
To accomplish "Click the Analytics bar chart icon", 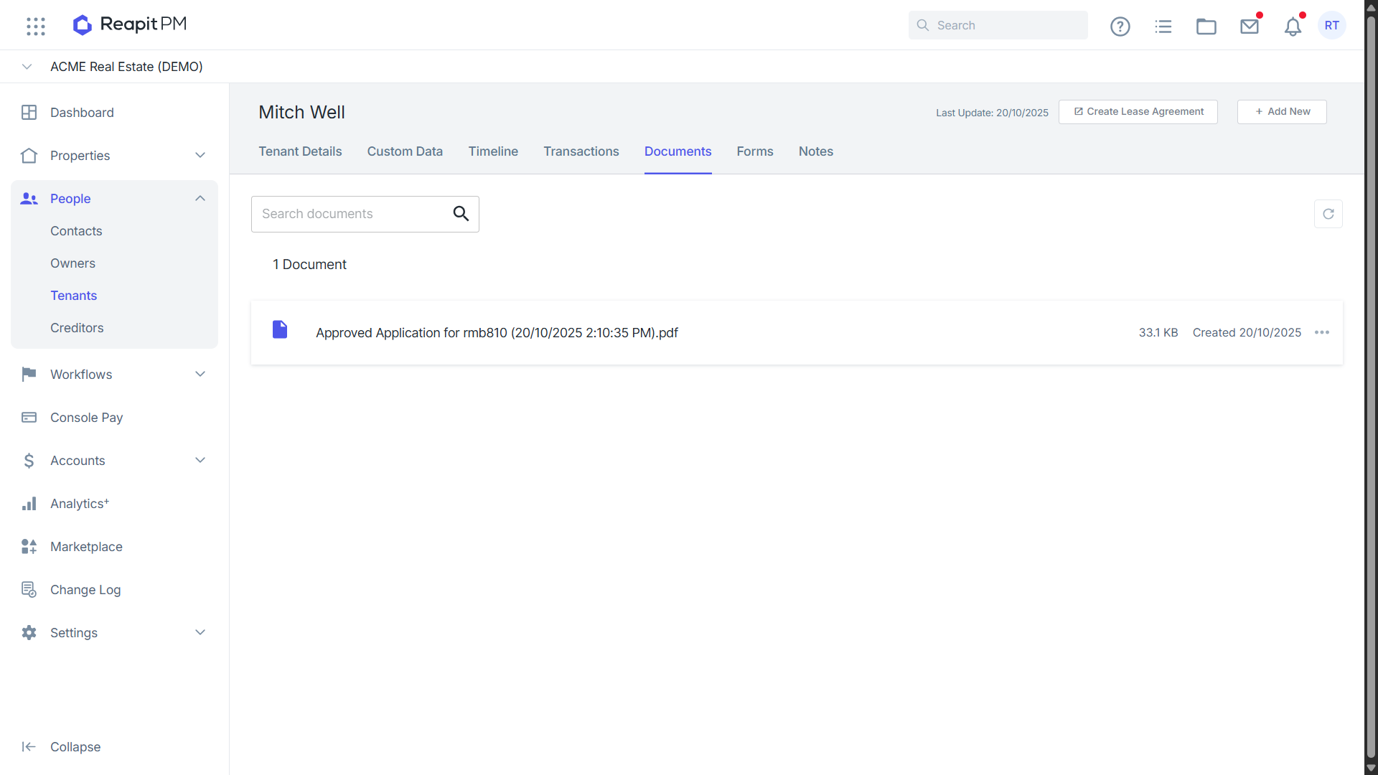I will tap(29, 504).
